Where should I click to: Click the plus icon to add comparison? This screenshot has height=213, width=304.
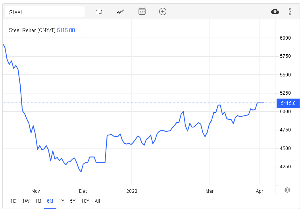pos(162,11)
